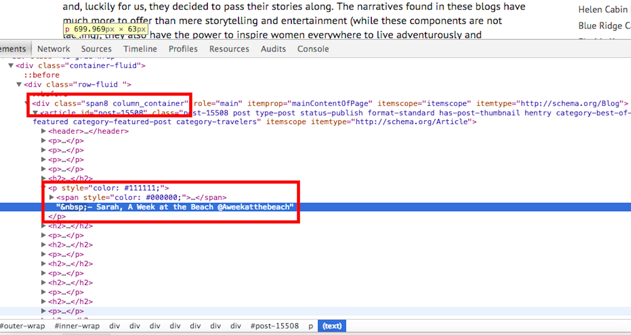Select the span8 column_container div row

click(109, 103)
